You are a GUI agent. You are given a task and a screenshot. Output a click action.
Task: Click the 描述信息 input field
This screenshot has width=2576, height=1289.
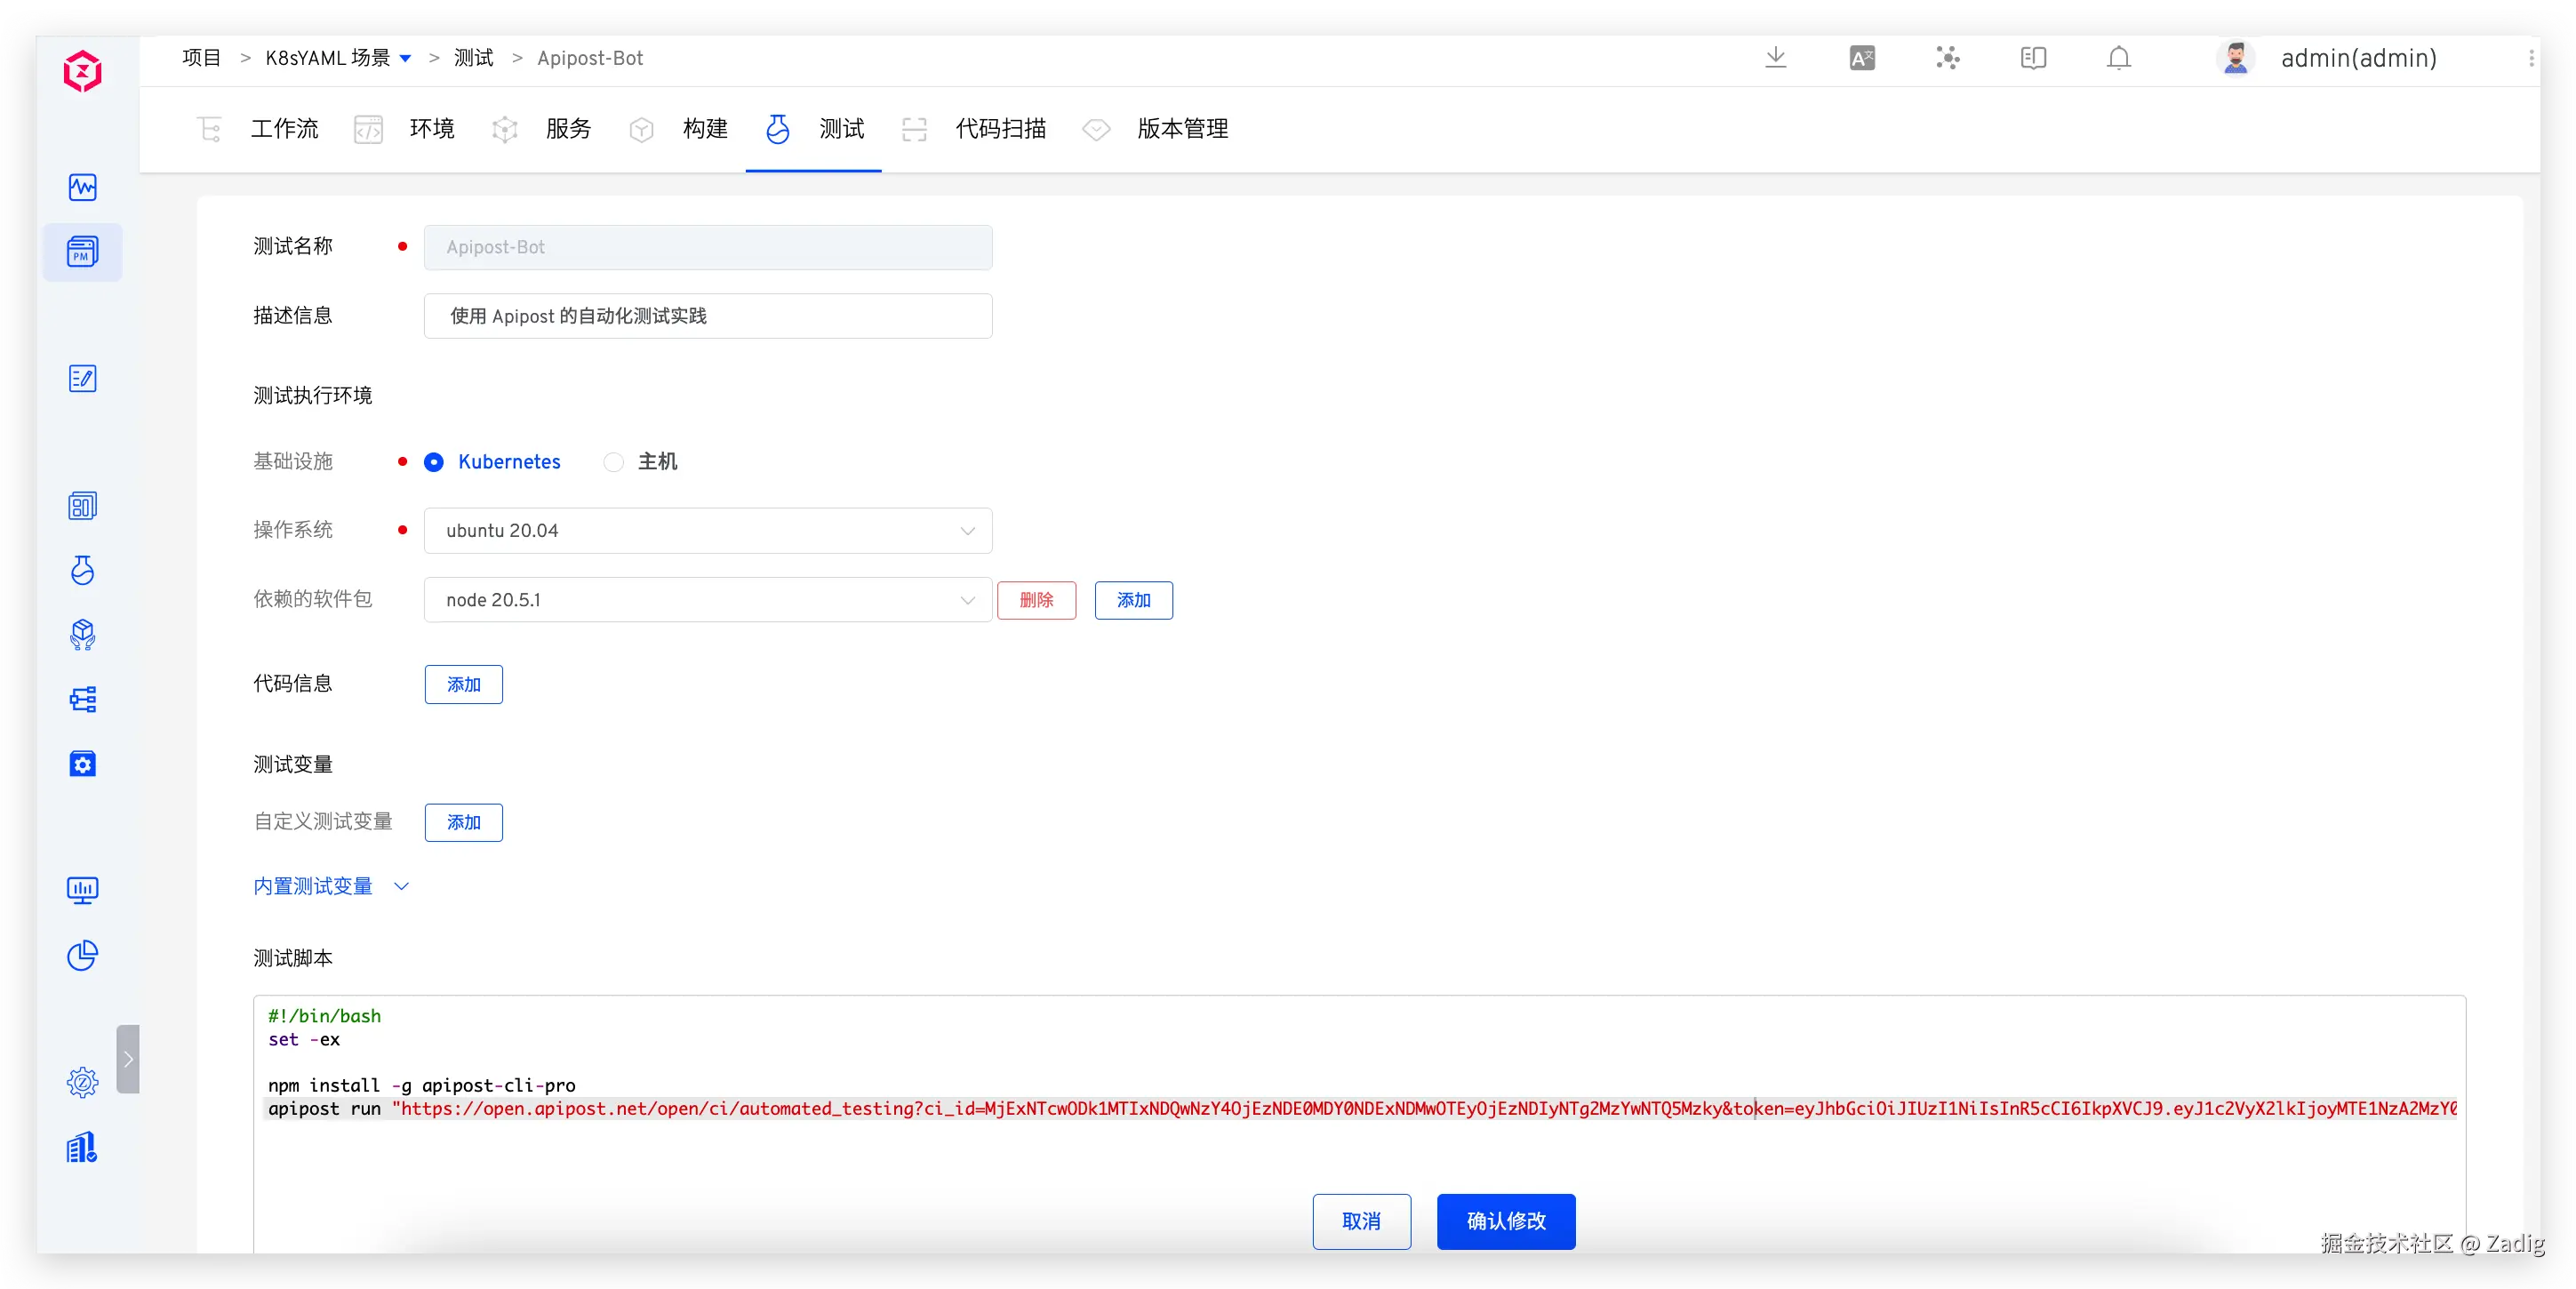point(707,316)
